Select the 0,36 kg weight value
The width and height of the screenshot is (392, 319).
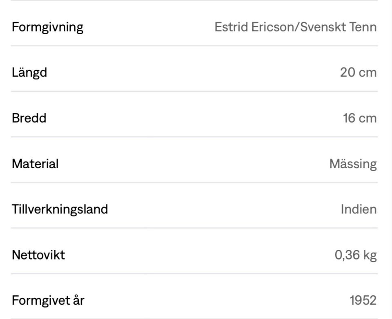[x=355, y=255]
